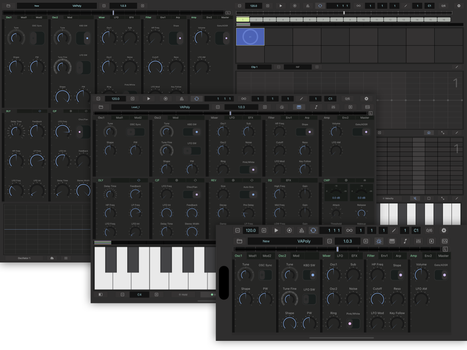
Task: Open the piano keyboard view in the Lead_1 window
Action: coord(299,107)
